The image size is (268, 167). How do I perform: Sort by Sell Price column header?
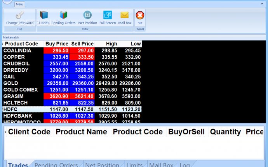tap(82, 44)
